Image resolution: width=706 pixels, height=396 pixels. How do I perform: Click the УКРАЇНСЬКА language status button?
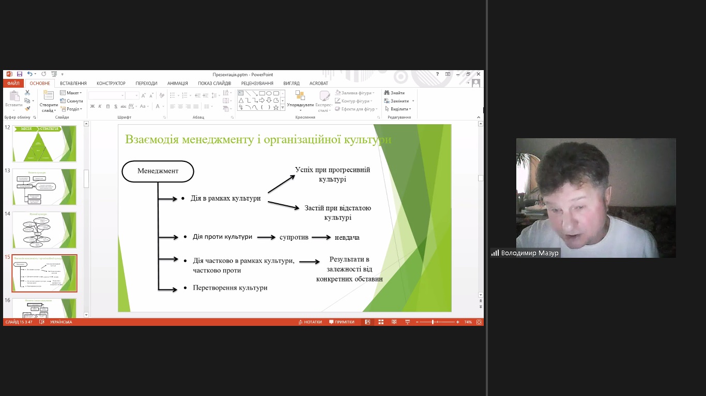coord(61,322)
